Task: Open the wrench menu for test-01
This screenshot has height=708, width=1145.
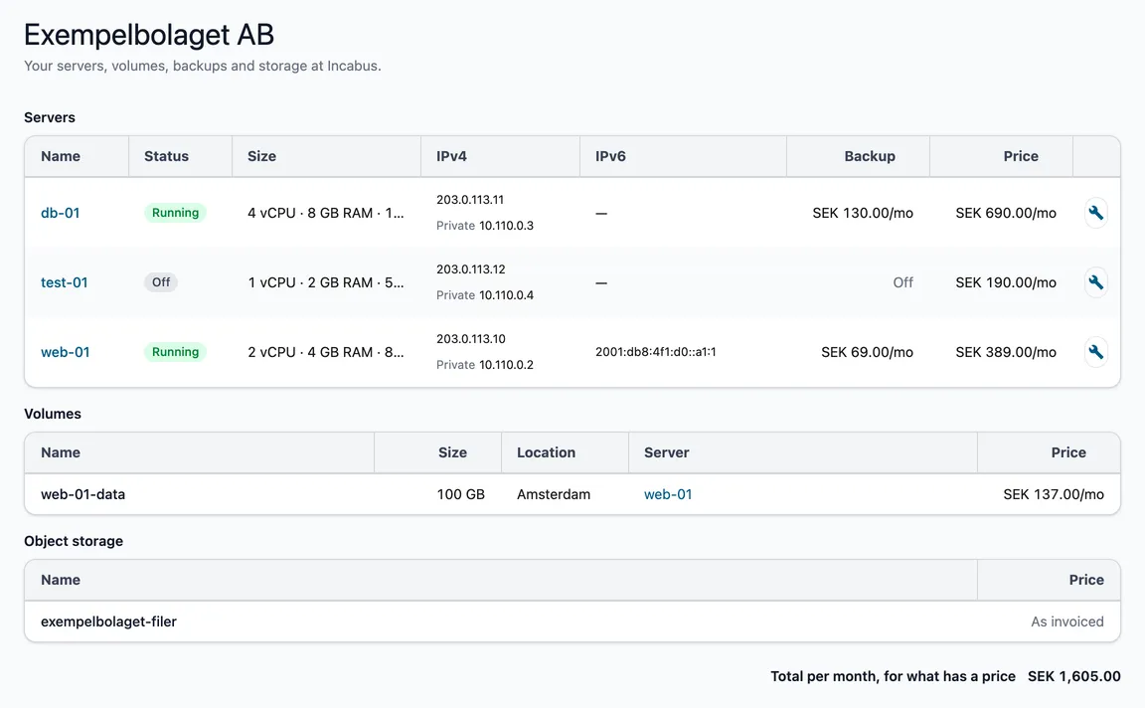Action: pos(1095,282)
